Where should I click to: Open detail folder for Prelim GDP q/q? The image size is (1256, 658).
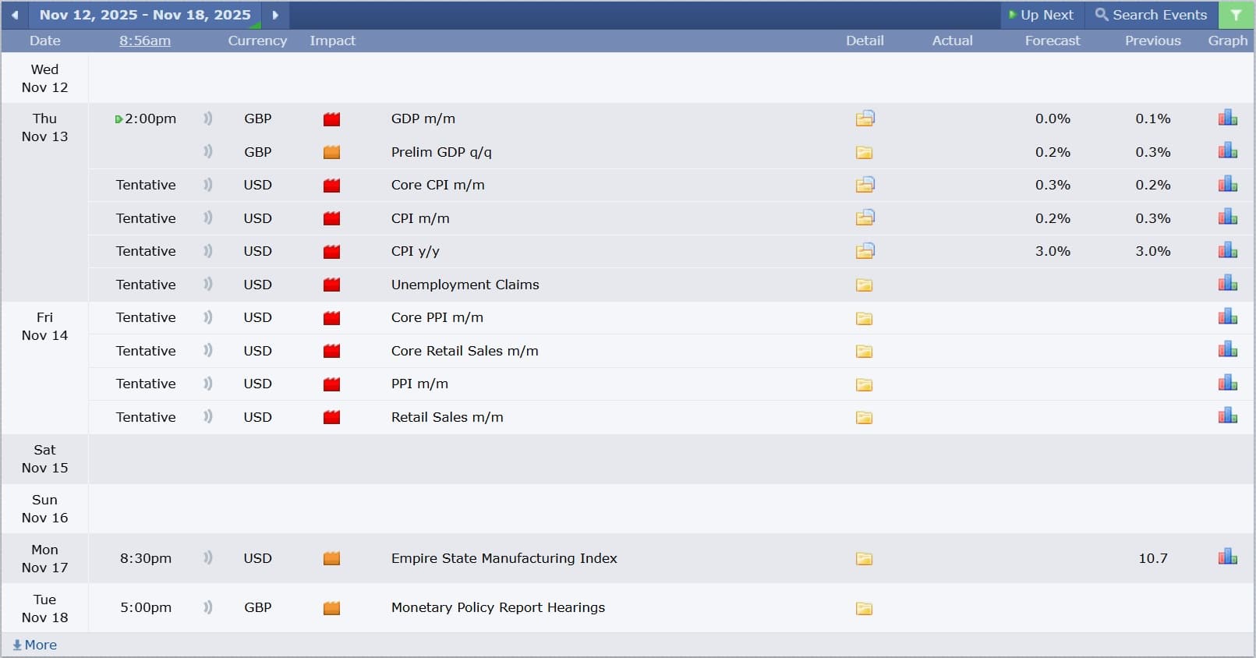point(864,152)
